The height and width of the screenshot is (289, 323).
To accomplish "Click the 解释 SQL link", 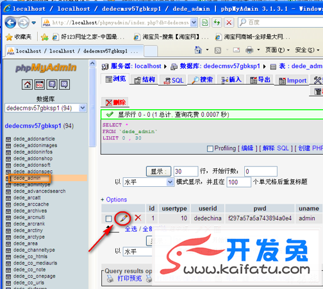I will pyautogui.click(x=276, y=148).
